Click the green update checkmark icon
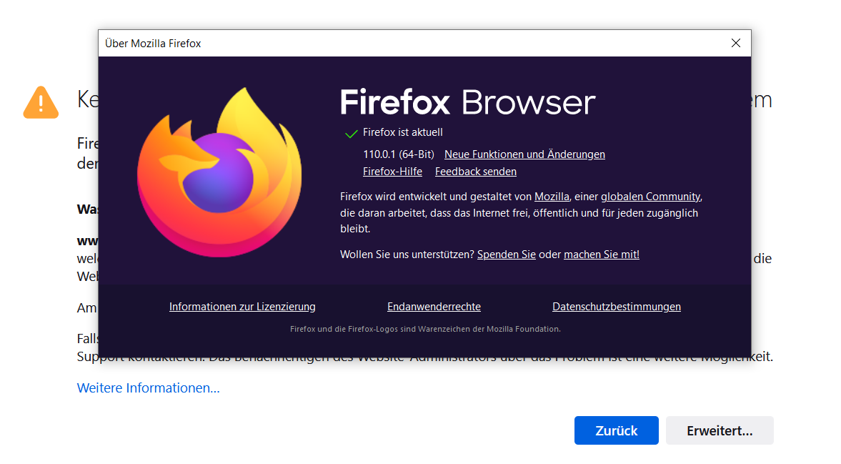 point(351,134)
